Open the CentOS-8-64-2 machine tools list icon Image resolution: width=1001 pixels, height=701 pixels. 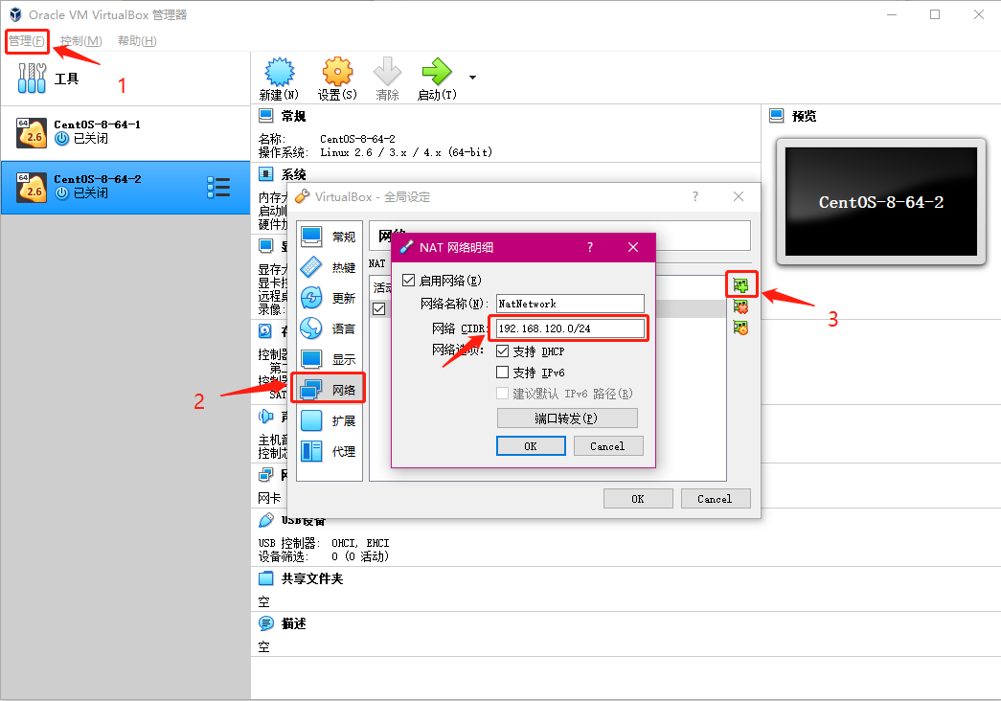tap(218, 187)
